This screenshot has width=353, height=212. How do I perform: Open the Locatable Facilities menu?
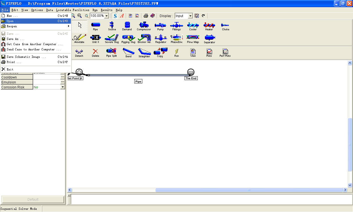73,10
